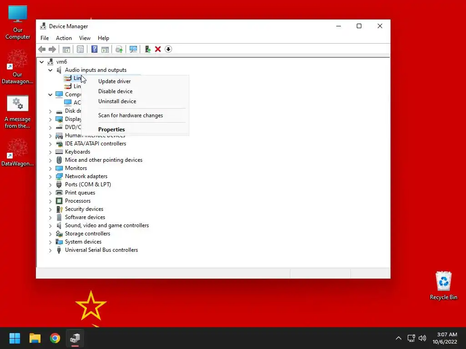Open the Windows Start button
Screen dimensions: 466x349
pos(15,338)
